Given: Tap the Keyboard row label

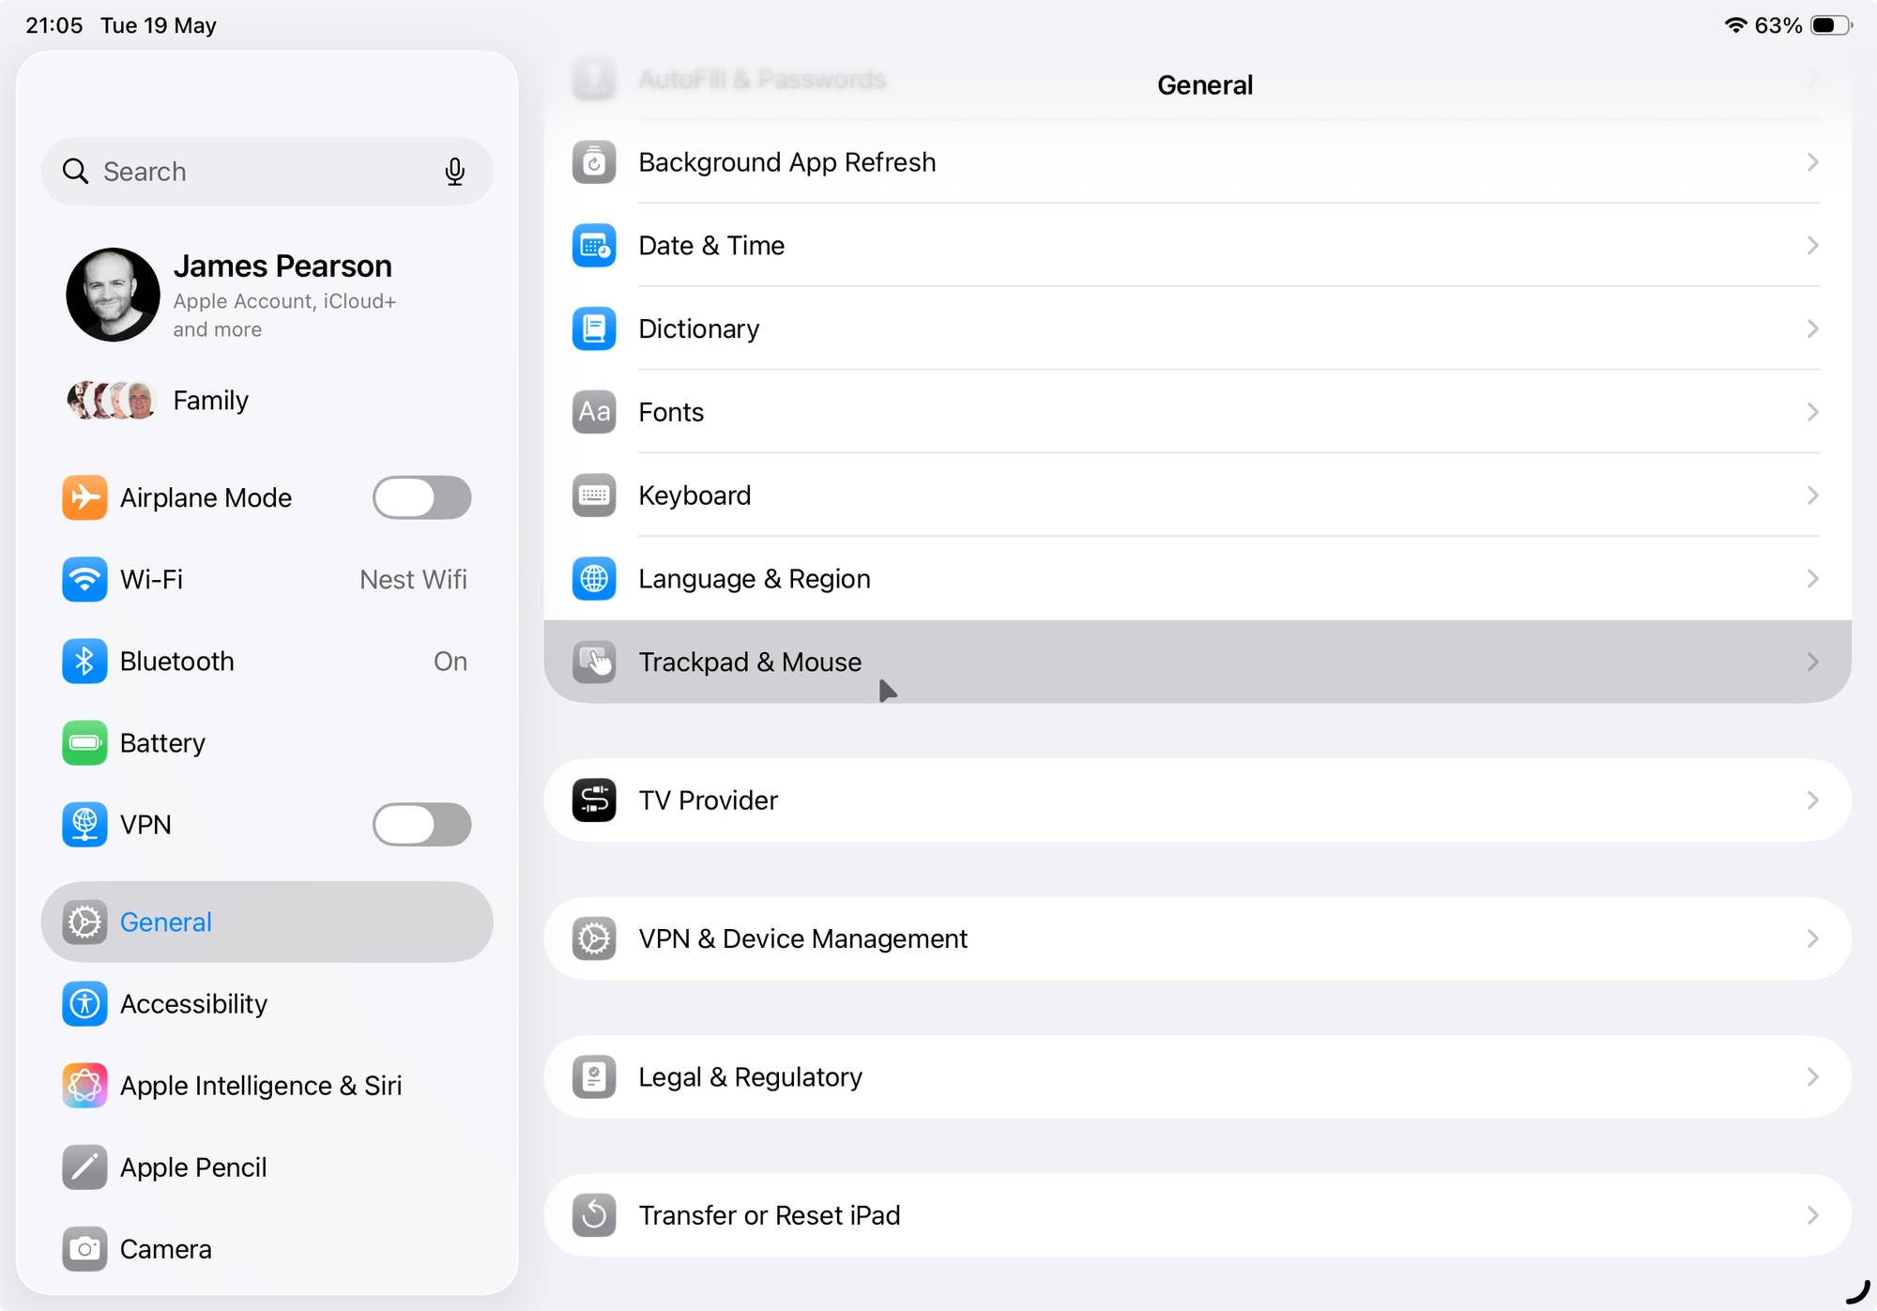Looking at the screenshot, I should click(694, 495).
